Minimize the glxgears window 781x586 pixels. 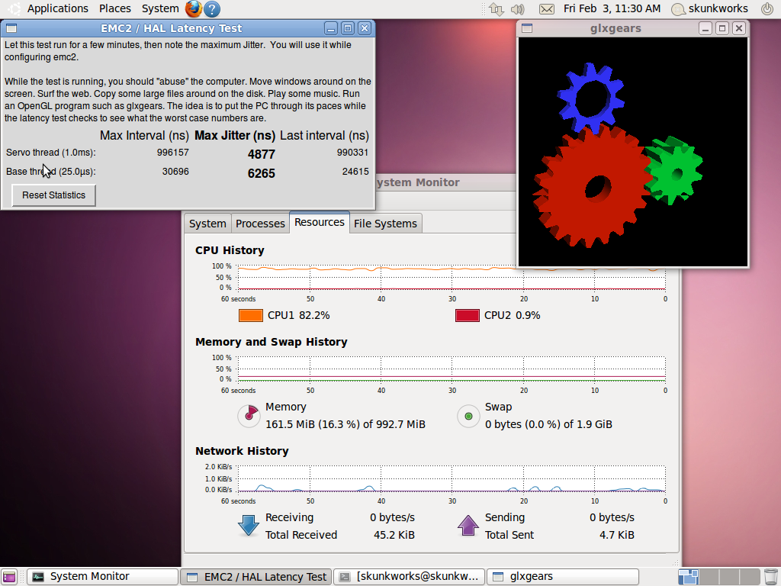tap(705, 28)
